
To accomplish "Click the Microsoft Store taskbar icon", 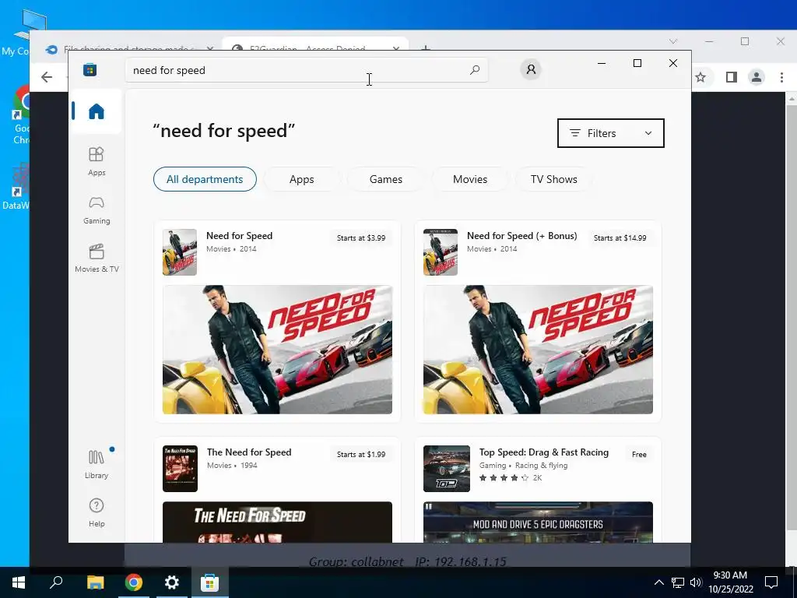I will [x=209, y=582].
